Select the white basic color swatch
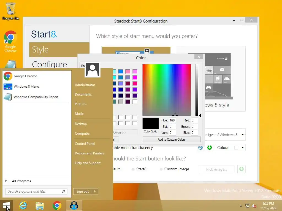This screenshot has width=282, height=211. coord(135,102)
